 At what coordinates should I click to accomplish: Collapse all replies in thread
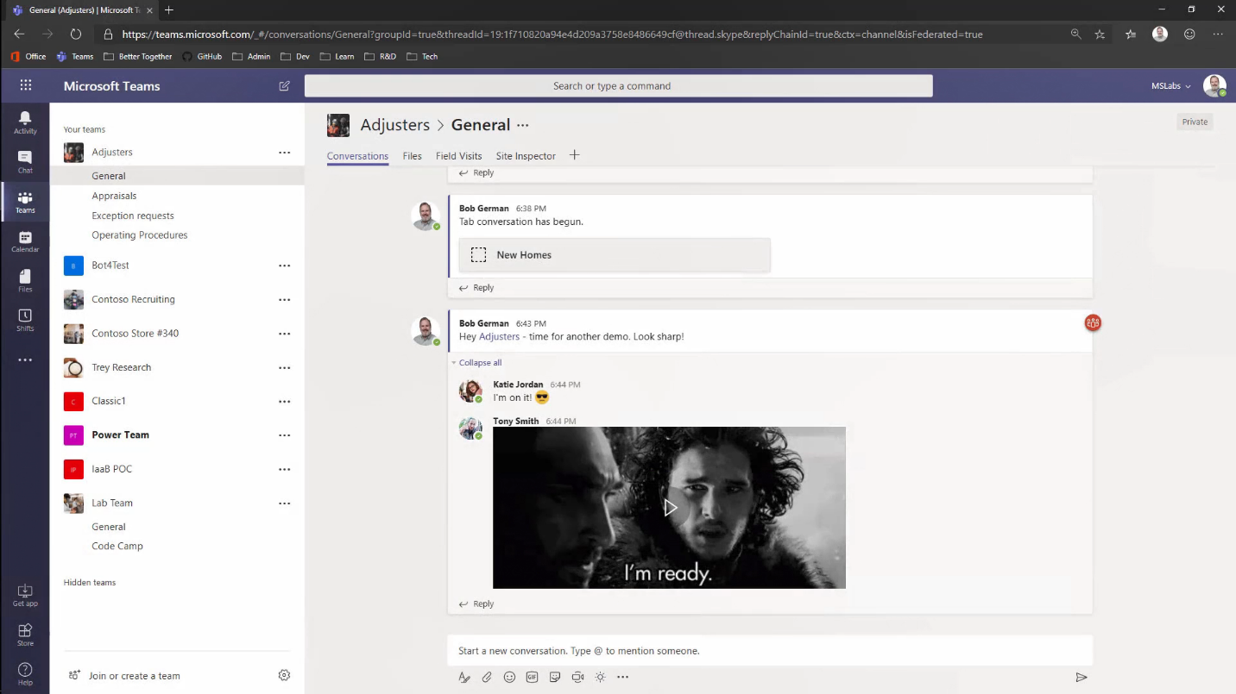(480, 363)
